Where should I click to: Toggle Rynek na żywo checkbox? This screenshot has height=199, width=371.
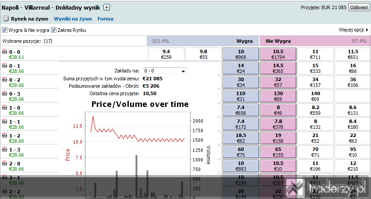tap(6, 18)
